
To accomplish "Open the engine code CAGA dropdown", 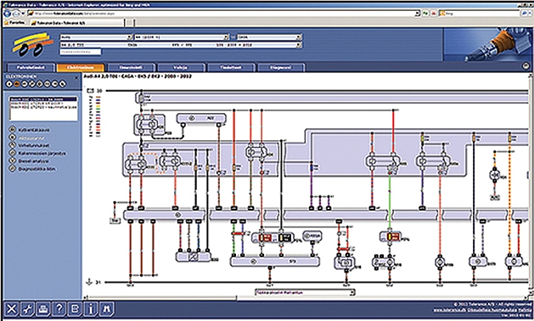I will (x=269, y=37).
